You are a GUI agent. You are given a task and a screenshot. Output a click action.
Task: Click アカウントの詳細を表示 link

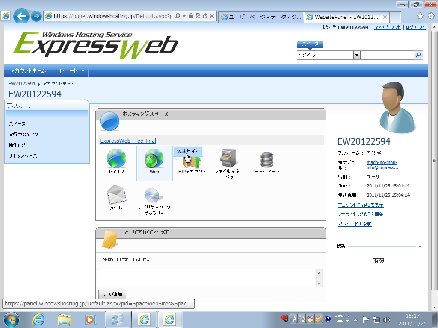tap(361, 205)
